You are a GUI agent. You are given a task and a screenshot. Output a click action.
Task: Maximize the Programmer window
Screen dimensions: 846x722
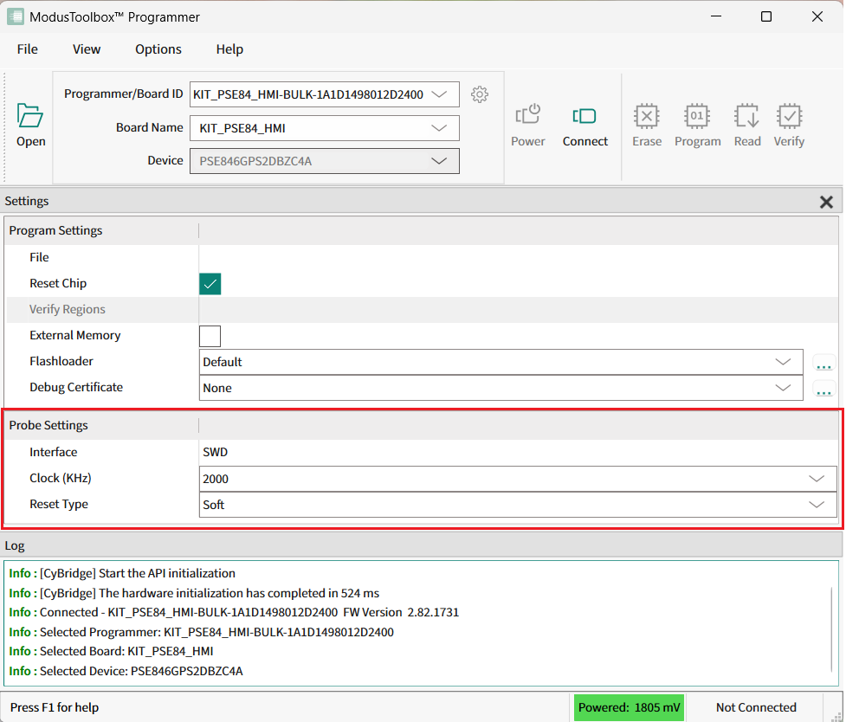[766, 16]
